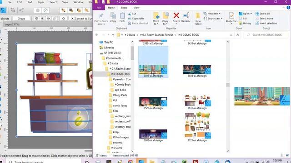Image resolution: width=291 pixels, height=163 pixels.
Task: Click the Paste clipboard icon
Action: [x=122, y=16]
